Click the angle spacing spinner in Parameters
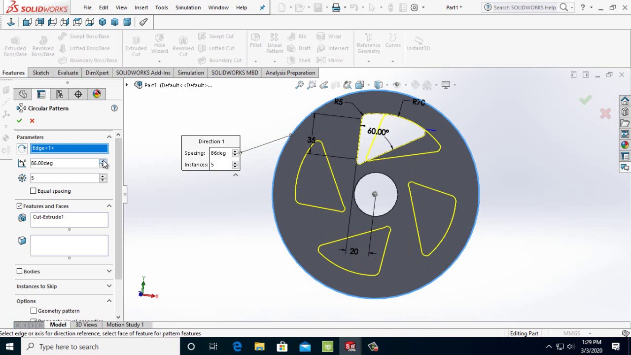Image resolution: width=631 pixels, height=355 pixels. tap(103, 163)
